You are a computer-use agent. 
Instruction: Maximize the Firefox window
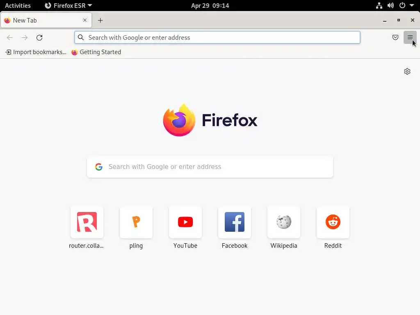399,21
